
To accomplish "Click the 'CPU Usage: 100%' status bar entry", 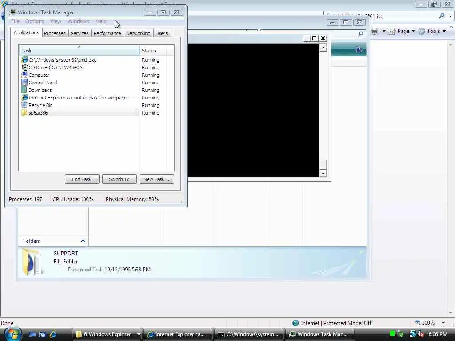I will [x=73, y=199].
